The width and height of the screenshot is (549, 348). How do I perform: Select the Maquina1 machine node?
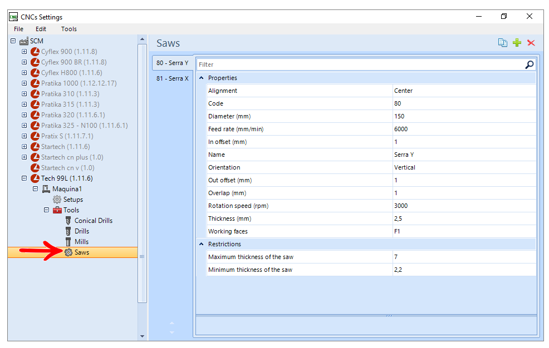pyautogui.click(x=66, y=188)
